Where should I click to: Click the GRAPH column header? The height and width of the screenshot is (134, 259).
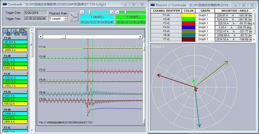[205, 11]
